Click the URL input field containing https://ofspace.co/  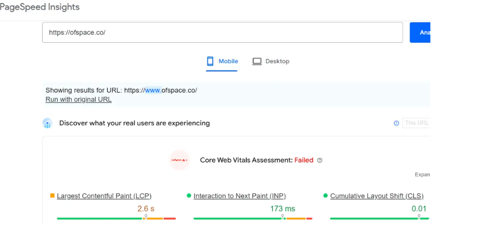coord(222,32)
